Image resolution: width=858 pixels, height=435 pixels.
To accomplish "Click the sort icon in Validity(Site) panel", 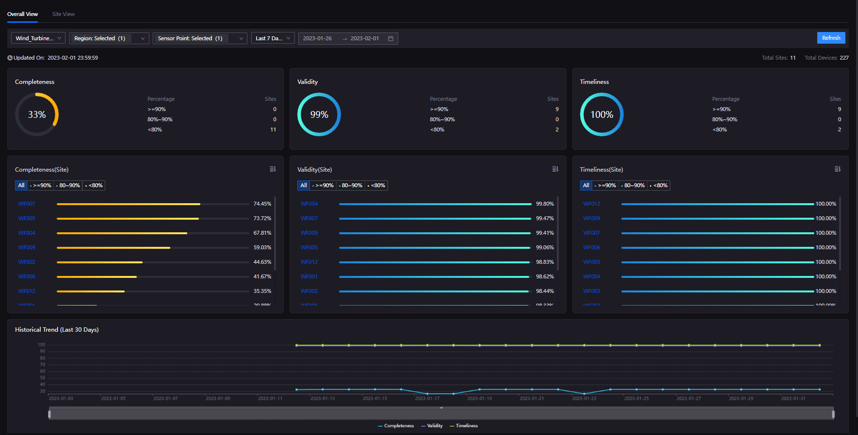I will tap(555, 169).
